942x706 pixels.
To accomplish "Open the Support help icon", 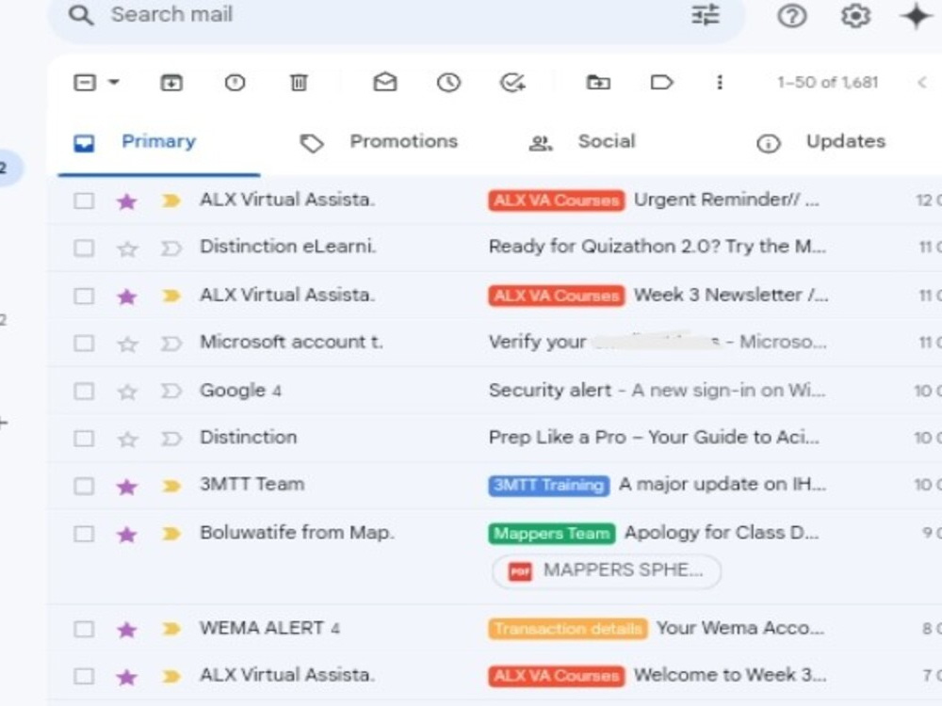I will point(792,16).
